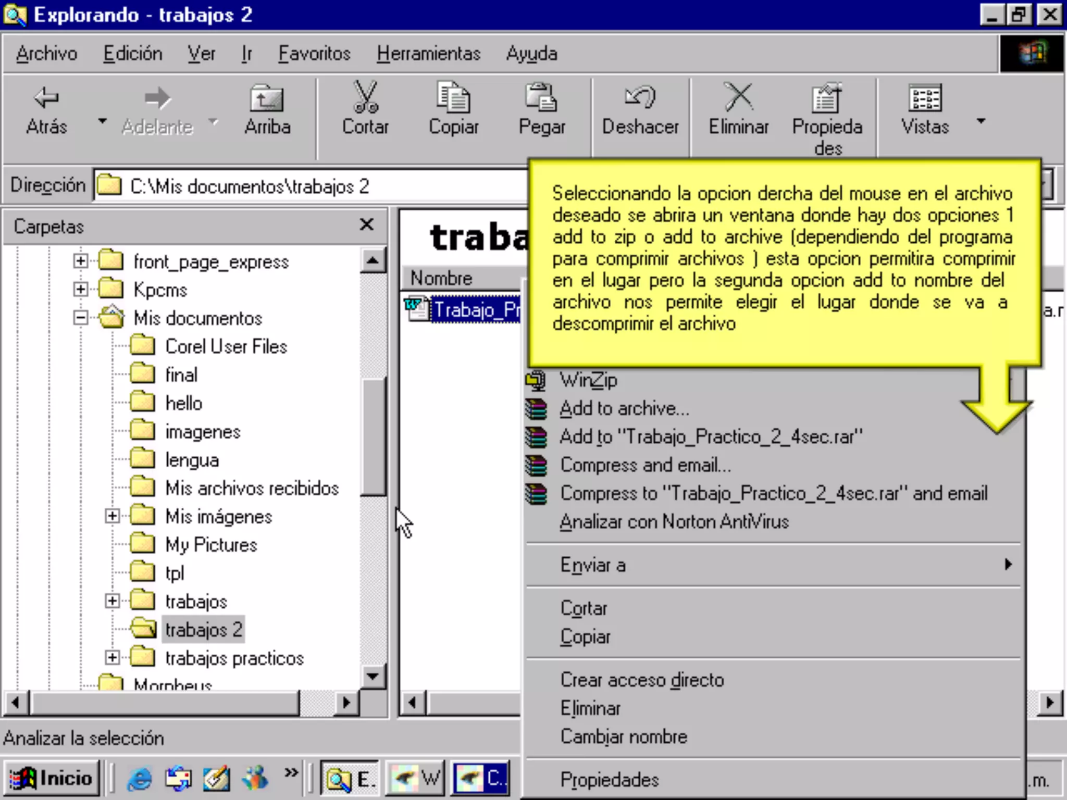Screen dimensions: 1067x800
Task: Expand the trabajos practicos folder node
Action: pos(112,657)
